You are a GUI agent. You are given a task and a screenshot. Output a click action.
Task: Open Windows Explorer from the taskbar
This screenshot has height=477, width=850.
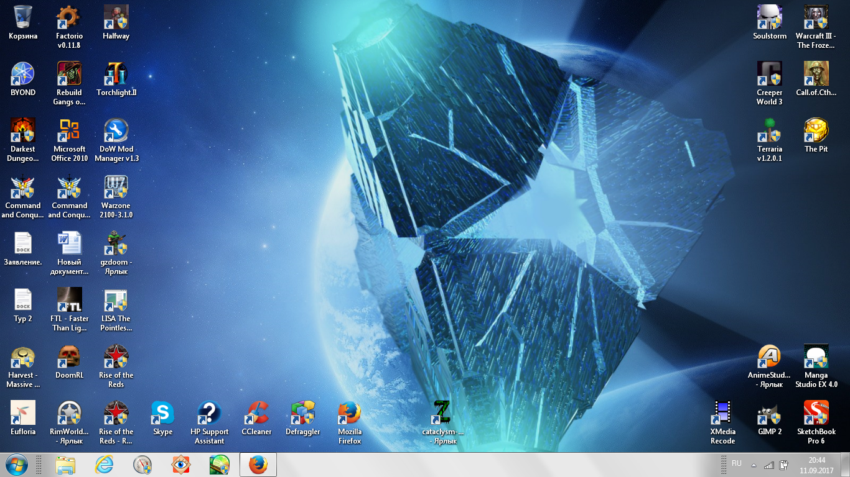coord(65,465)
